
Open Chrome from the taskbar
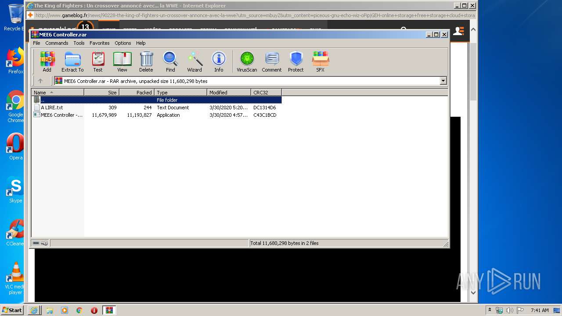(79, 310)
